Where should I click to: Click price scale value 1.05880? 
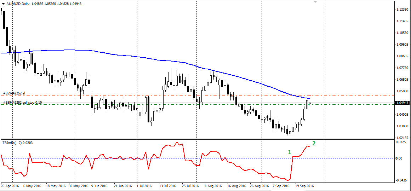pyautogui.click(x=403, y=91)
